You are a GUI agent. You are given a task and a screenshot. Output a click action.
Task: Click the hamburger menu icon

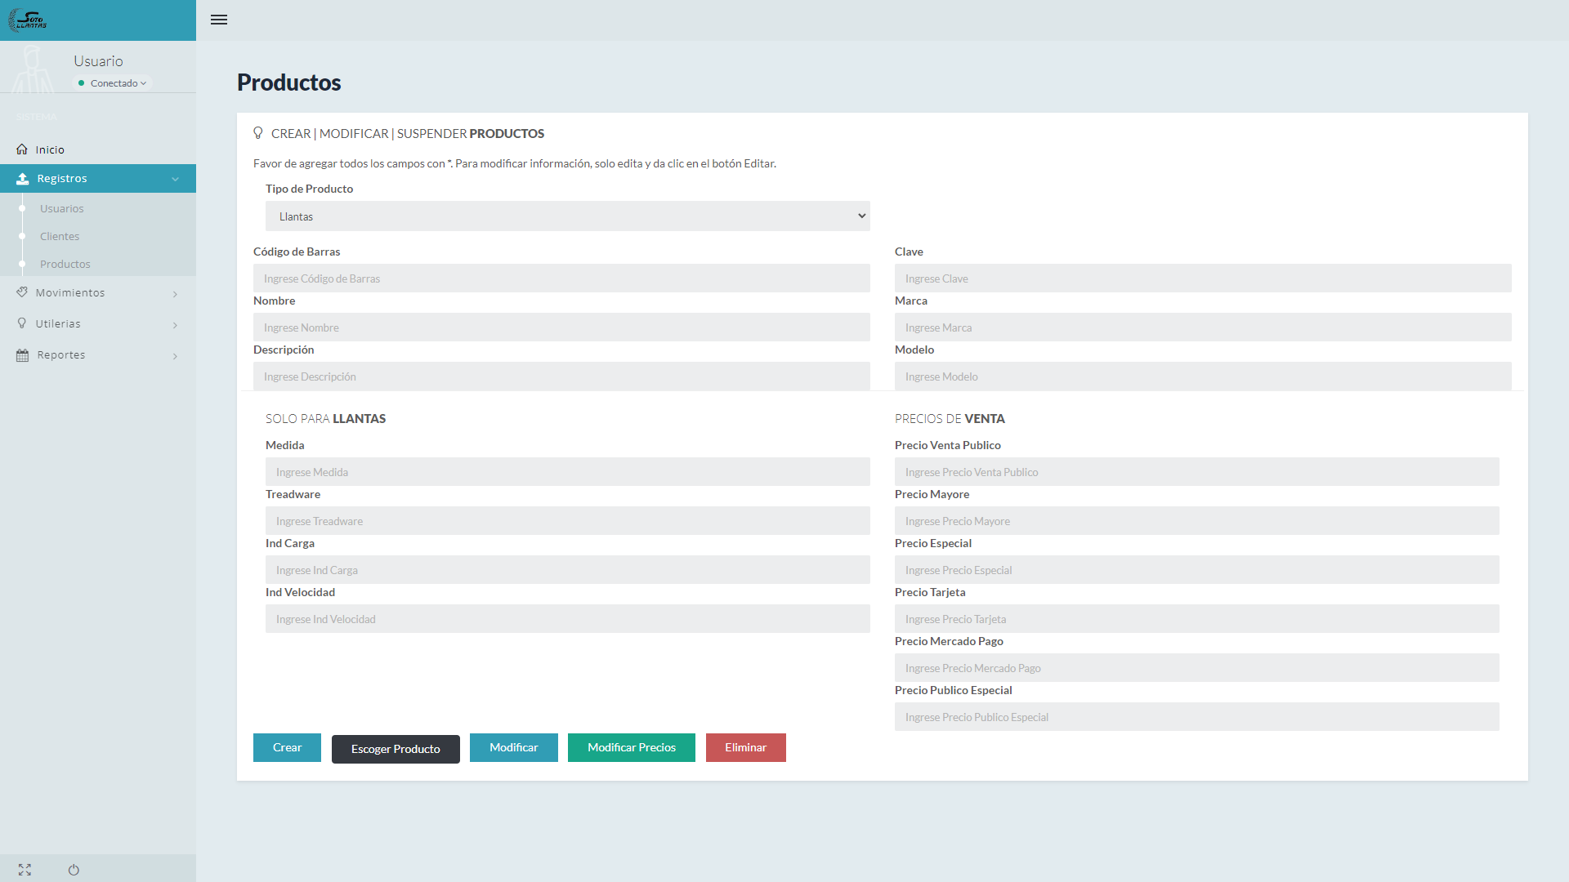[x=219, y=20]
